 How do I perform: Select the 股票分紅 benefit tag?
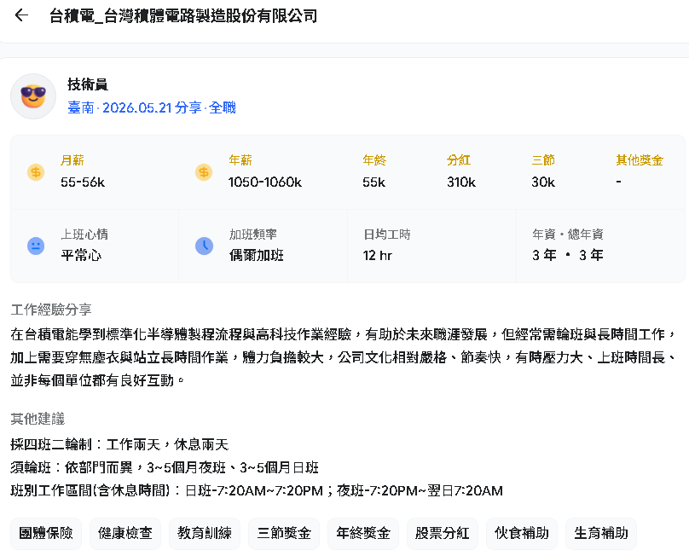tap(443, 533)
